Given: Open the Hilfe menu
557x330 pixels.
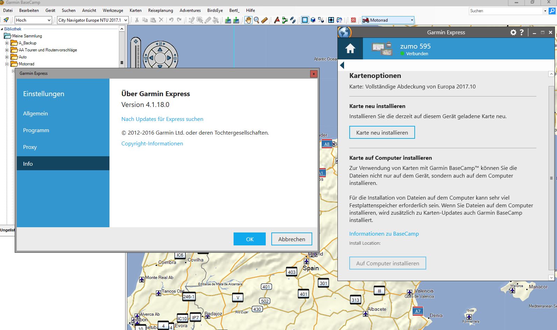Looking at the screenshot, I should pyautogui.click(x=250, y=10).
